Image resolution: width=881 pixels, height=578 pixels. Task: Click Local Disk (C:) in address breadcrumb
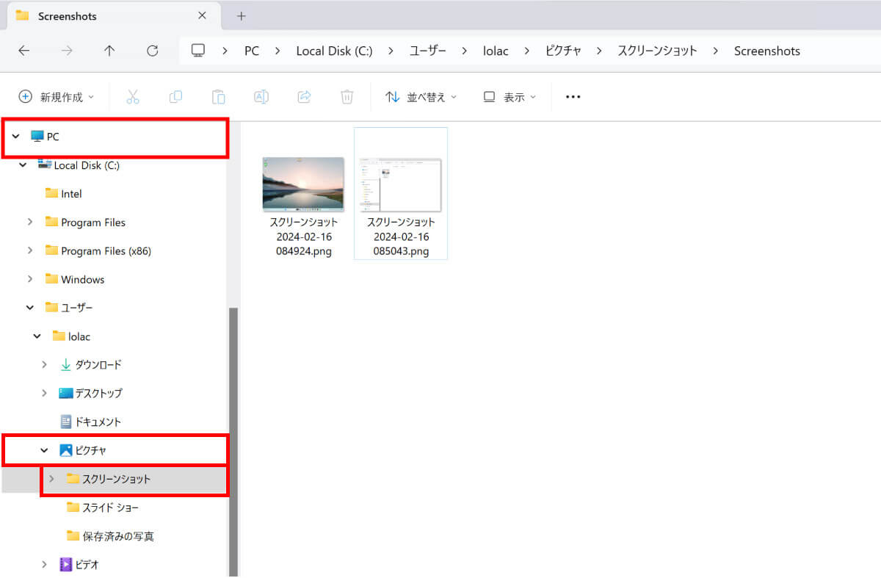pos(334,51)
